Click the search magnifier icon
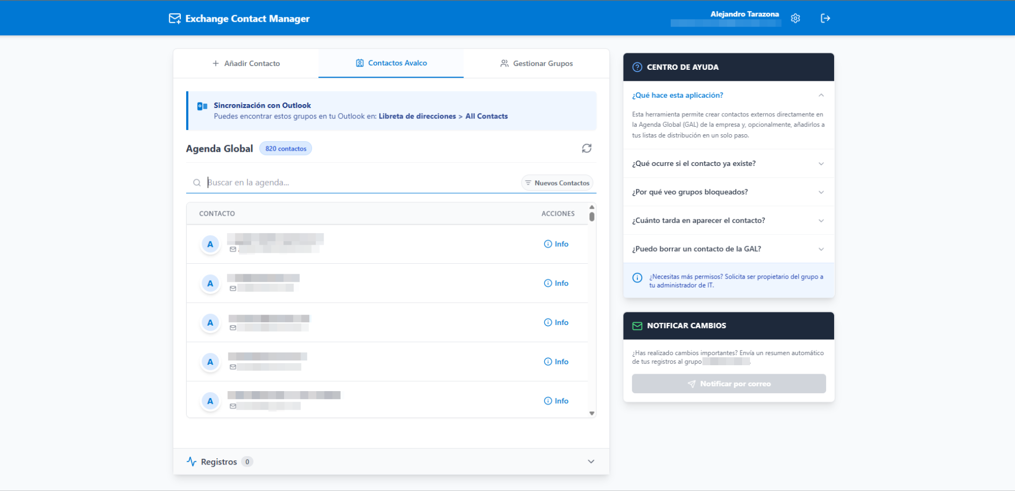1015x491 pixels. tap(197, 183)
